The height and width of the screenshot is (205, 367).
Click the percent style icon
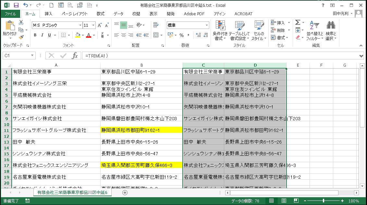[x=181, y=35]
